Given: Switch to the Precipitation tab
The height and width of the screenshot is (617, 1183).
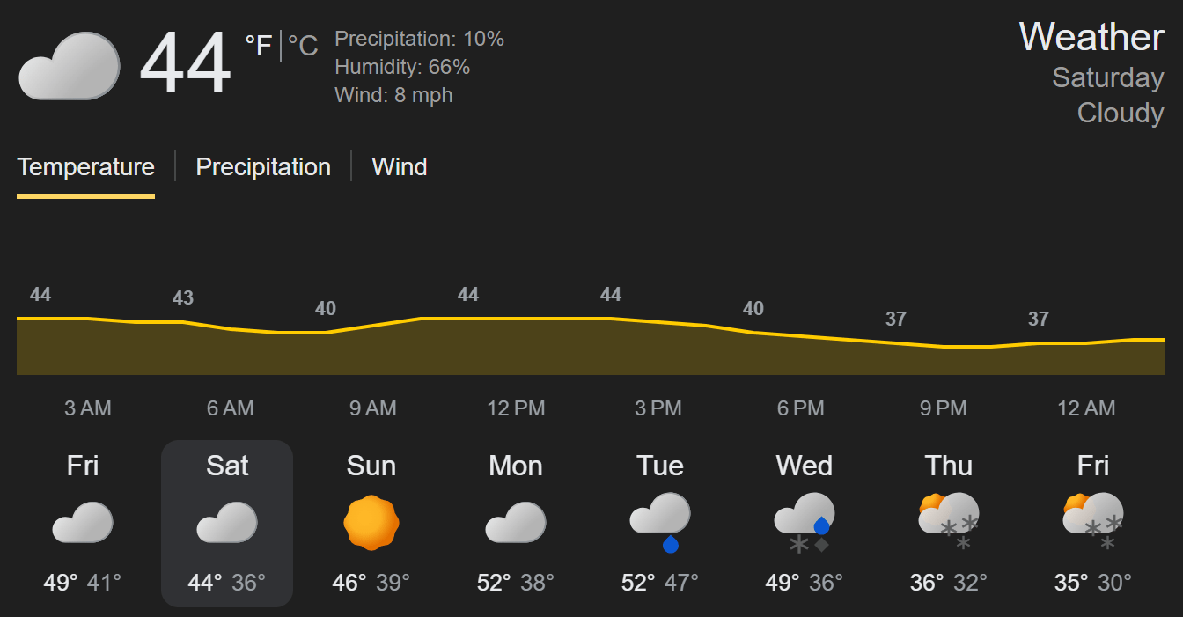Looking at the screenshot, I should pyautogui.click(x=263, y=167).
